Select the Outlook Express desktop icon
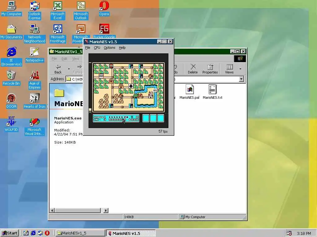This screenshot has width=317, height=237. 34,10
